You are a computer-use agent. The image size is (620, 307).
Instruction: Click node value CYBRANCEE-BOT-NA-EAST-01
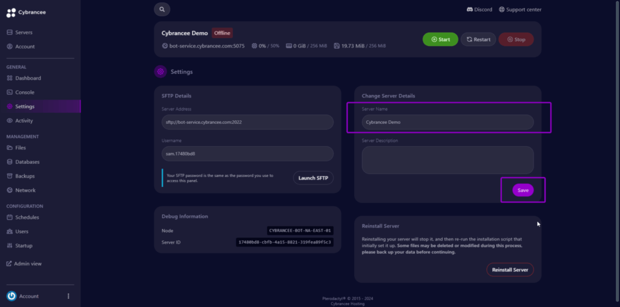tap(300, 231)
